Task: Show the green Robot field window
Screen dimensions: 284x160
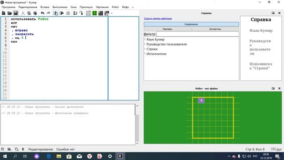Action: click(95, 13)
